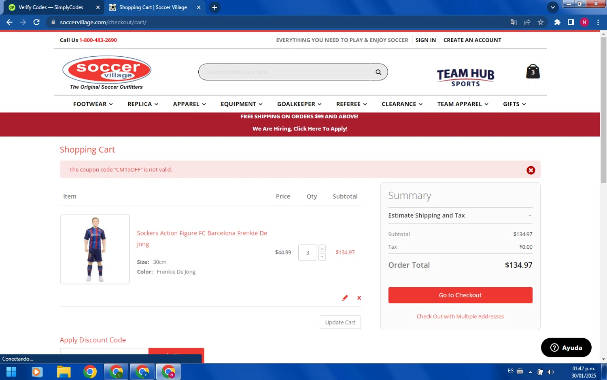The image size is (607, 380).
Task: Click Go to Checkout button
Action: pos(460,295)
